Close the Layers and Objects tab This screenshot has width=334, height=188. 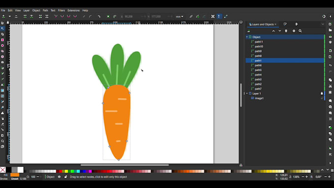click(x=276, y=24)
